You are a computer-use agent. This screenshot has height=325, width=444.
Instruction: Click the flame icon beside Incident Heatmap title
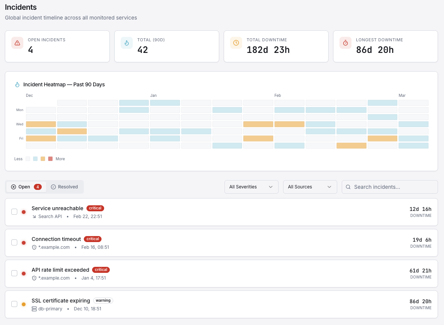point(17,84)
